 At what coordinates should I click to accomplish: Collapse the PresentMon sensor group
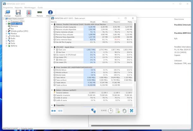point(52,105)
